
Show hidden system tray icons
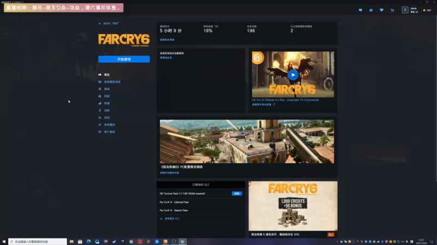tap(337, 242)
